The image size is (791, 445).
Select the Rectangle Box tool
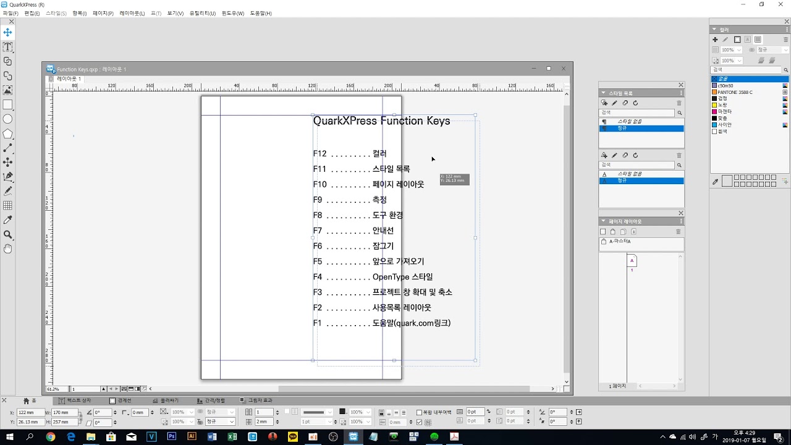(x=7, y=105)
